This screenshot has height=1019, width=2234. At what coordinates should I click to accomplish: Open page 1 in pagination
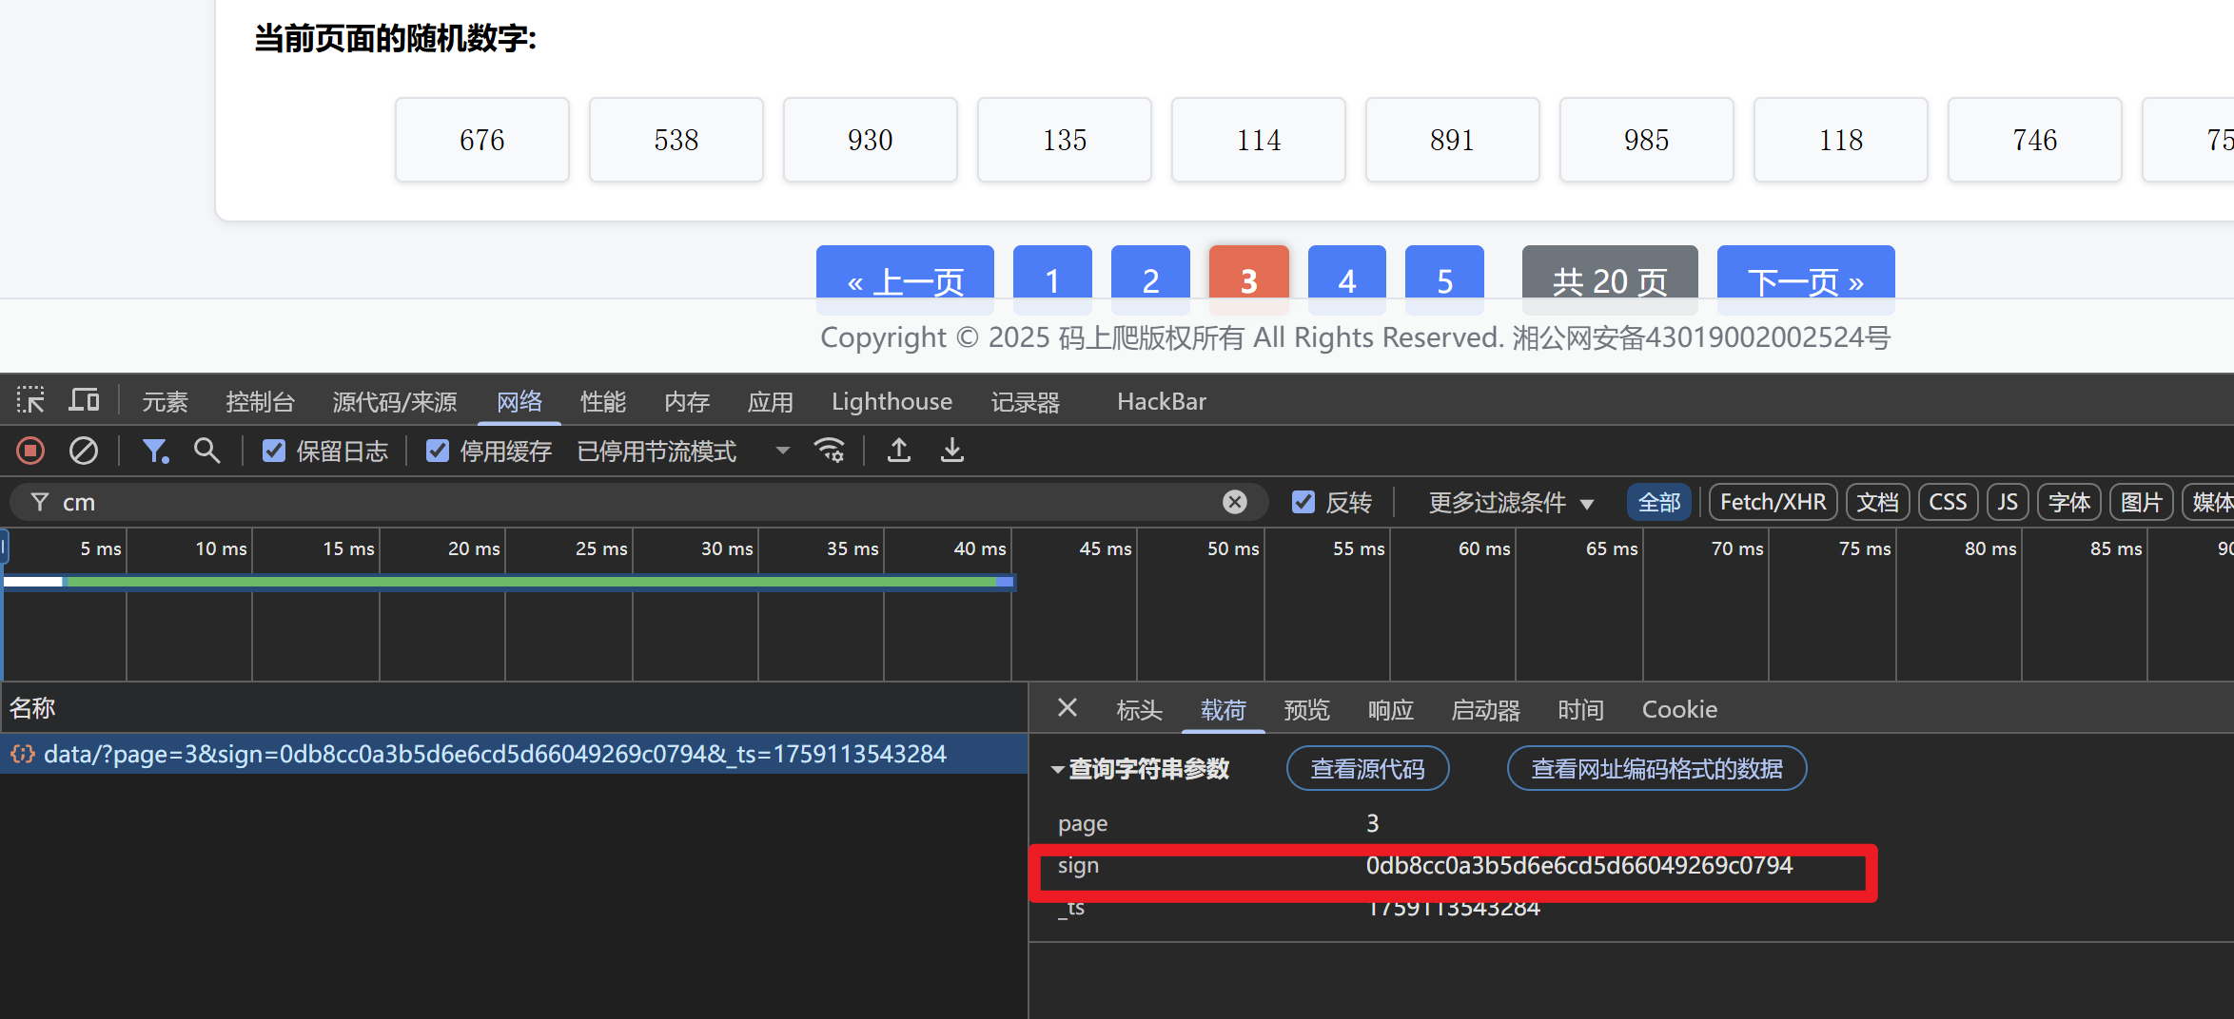(1052, 279)
